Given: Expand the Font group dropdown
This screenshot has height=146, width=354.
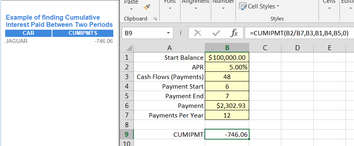Looking at the screenshot, I should click(x=170, y=8).
